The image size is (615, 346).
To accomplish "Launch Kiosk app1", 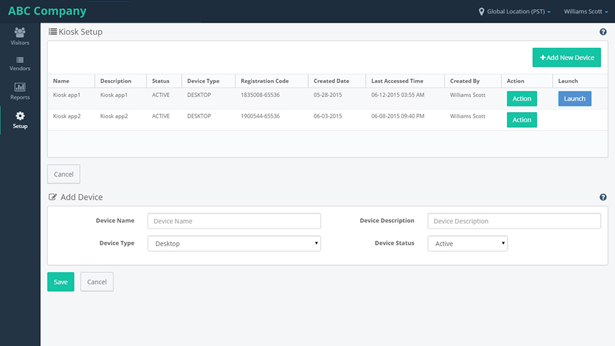I will click(x=575, y=98).
